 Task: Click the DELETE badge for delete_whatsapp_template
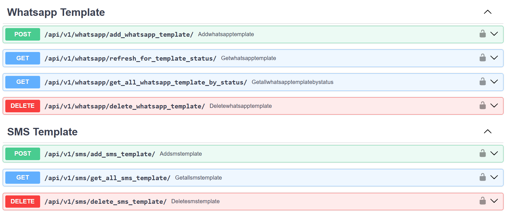tap(23, 106)
